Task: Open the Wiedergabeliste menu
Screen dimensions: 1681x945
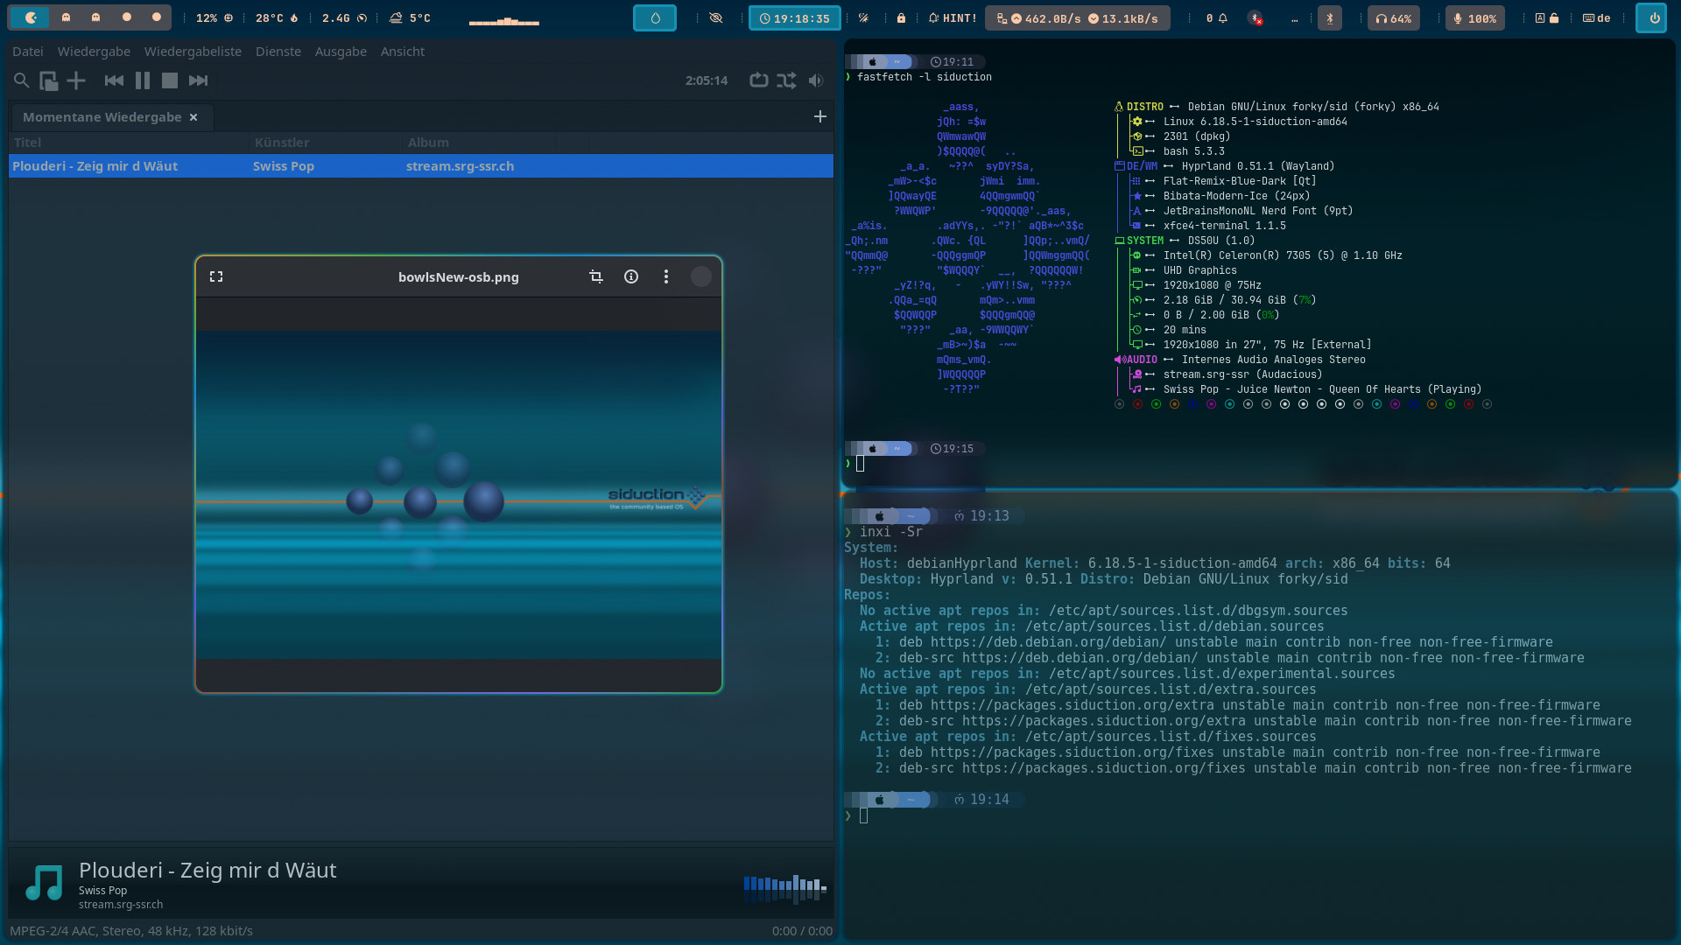Action: [193, 52]
